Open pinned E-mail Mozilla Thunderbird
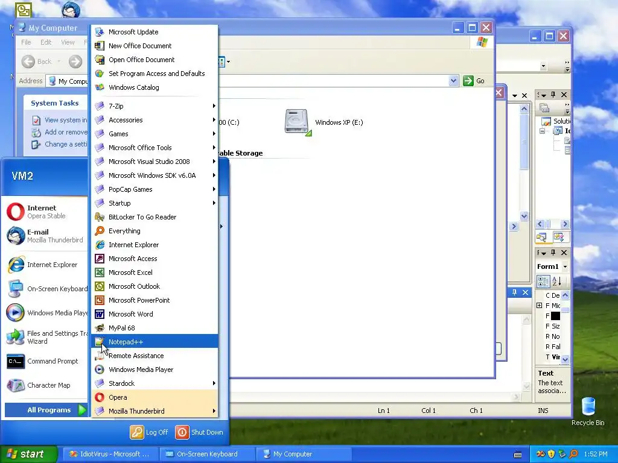The image size is (618, 463). pyautogui.click(x=46, y=236)
